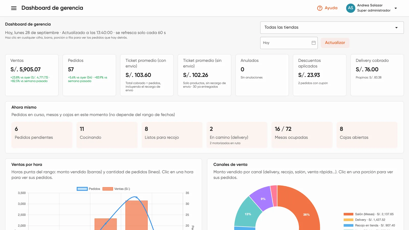This screenshot has height=230, width=409.
Task: Click the peak point on Pedidos line
Action: 136,197
